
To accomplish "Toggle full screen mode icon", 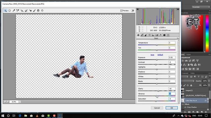I will point(133,10).
